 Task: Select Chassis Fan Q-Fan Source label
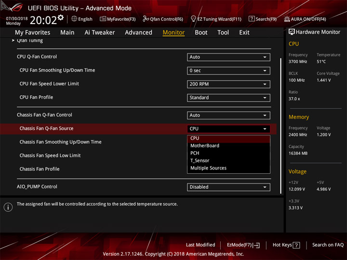(x=46, y=129)
